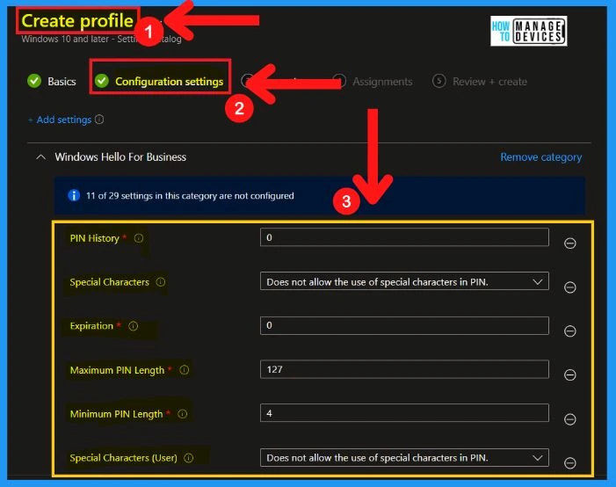
Task: Click the Windows Hello For Business heading
Action: pos(120,157)
